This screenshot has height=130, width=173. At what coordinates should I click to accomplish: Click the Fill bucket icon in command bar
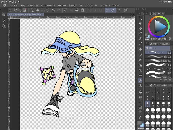[77, 10]
